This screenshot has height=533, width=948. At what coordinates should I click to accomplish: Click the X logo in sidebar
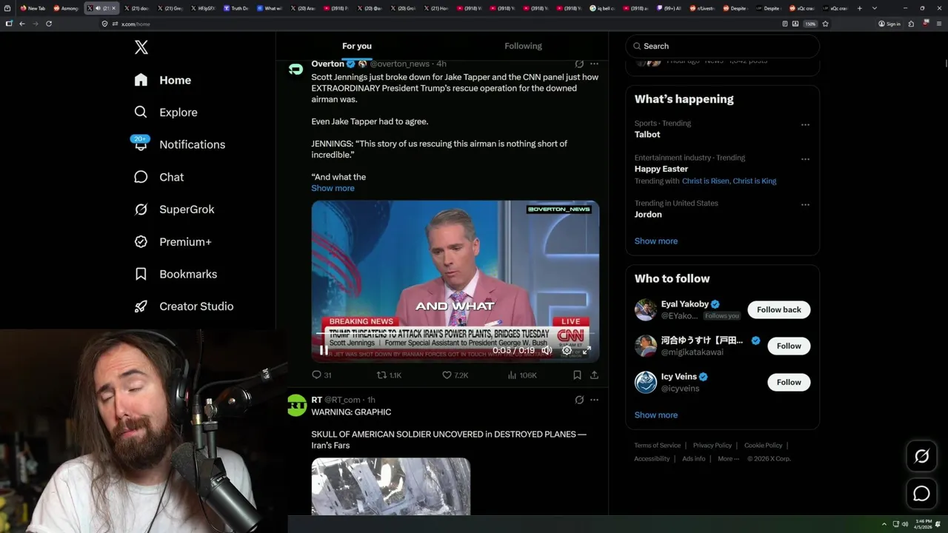[141, 47]
